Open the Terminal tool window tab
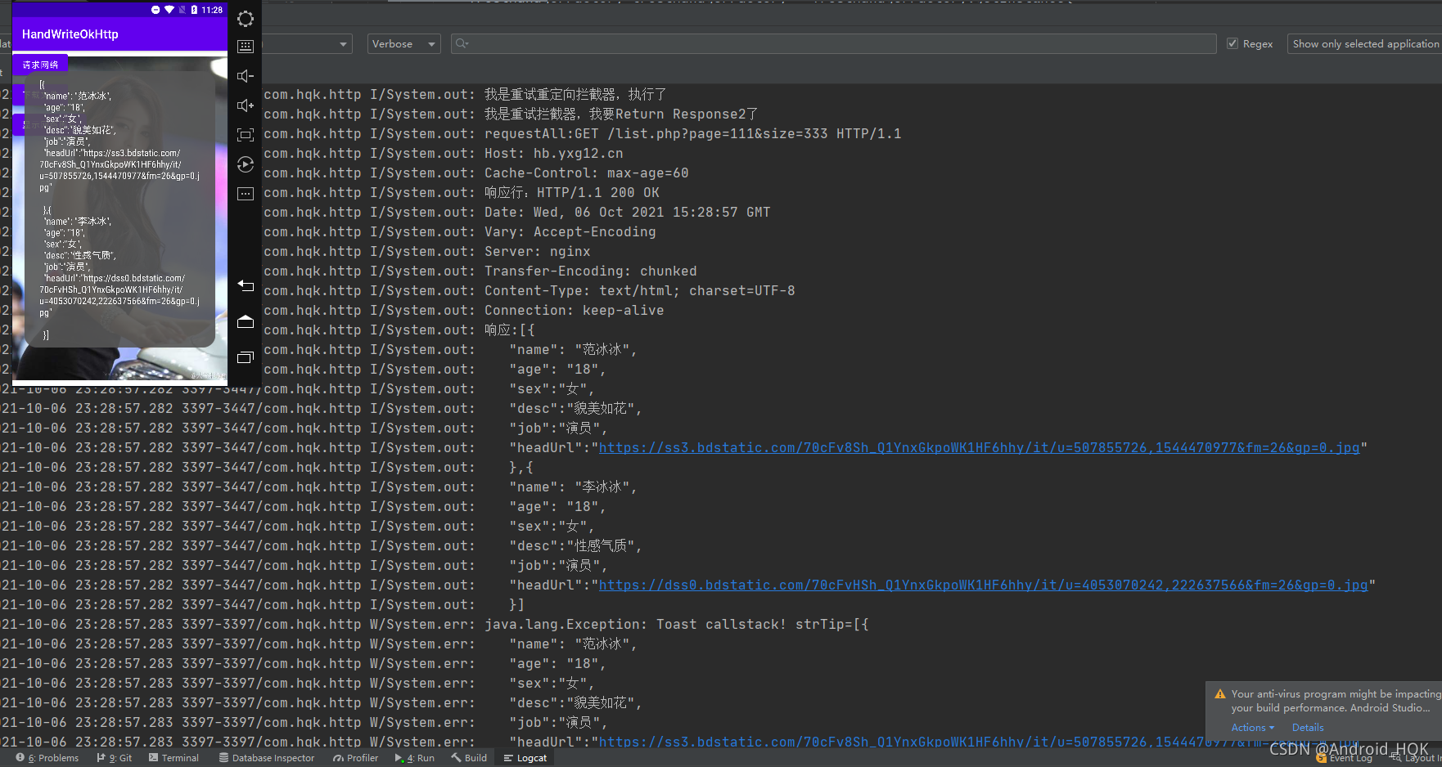 point(173,758)
